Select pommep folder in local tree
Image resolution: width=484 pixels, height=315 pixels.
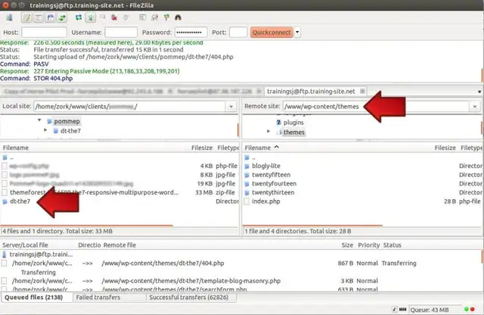[67, 121]
